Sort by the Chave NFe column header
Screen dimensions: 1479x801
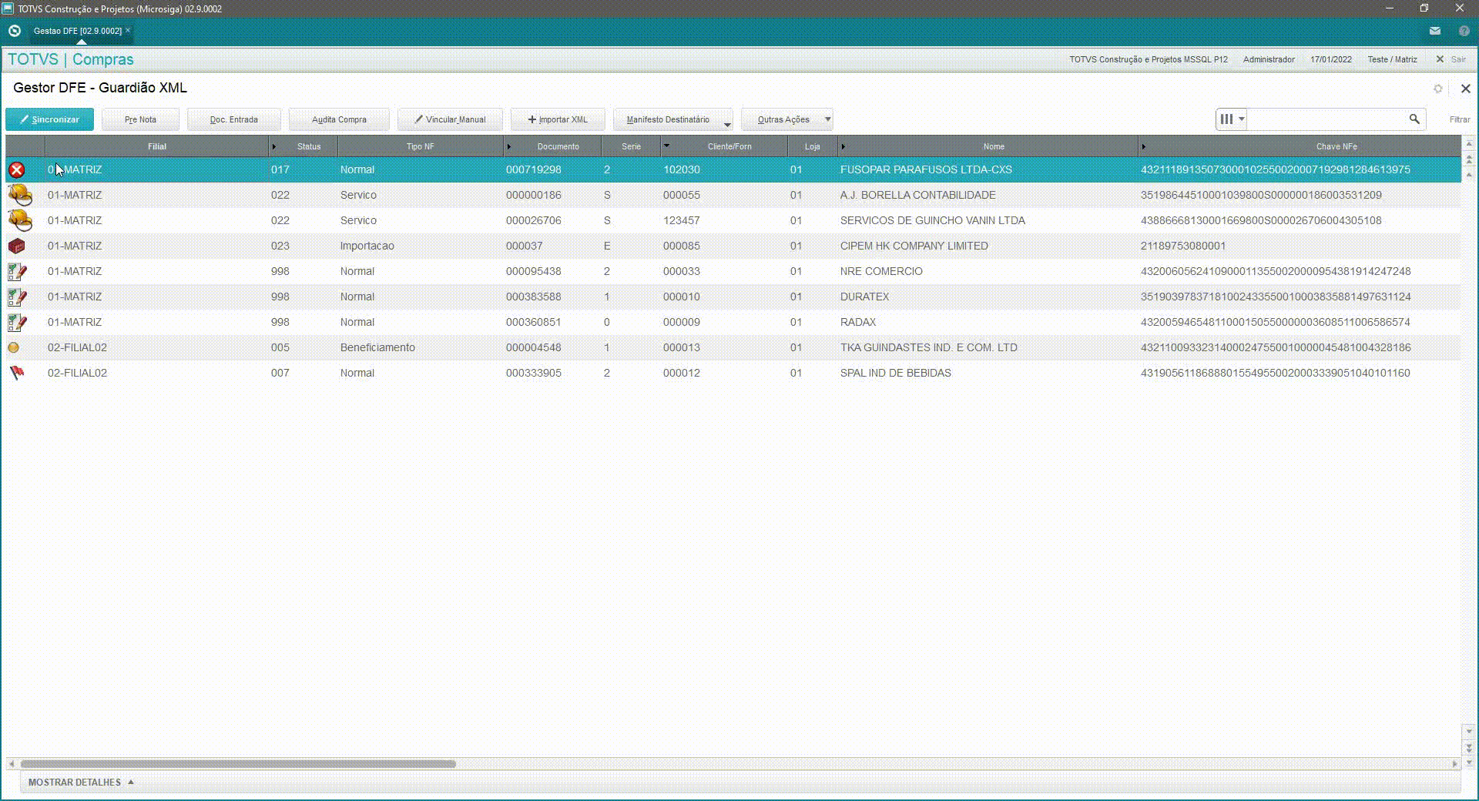(x=1300, y=146)
